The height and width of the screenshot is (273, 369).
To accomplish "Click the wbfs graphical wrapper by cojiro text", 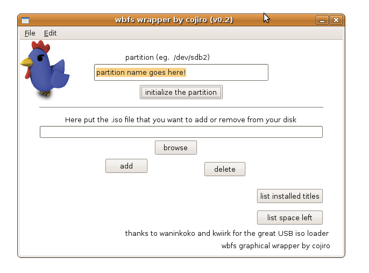I will pos(275,246).
